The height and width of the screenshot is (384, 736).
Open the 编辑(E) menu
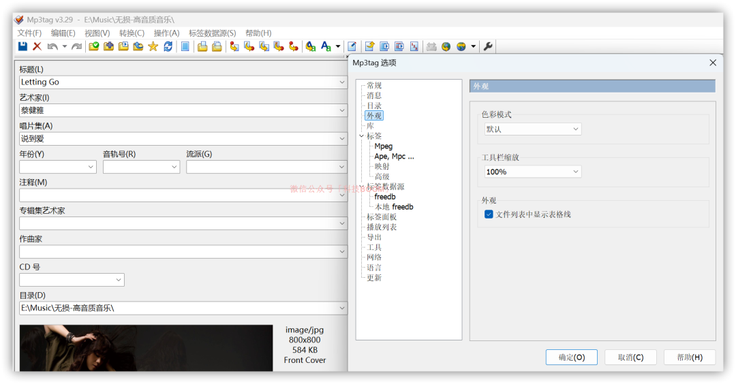click(63, 33)
